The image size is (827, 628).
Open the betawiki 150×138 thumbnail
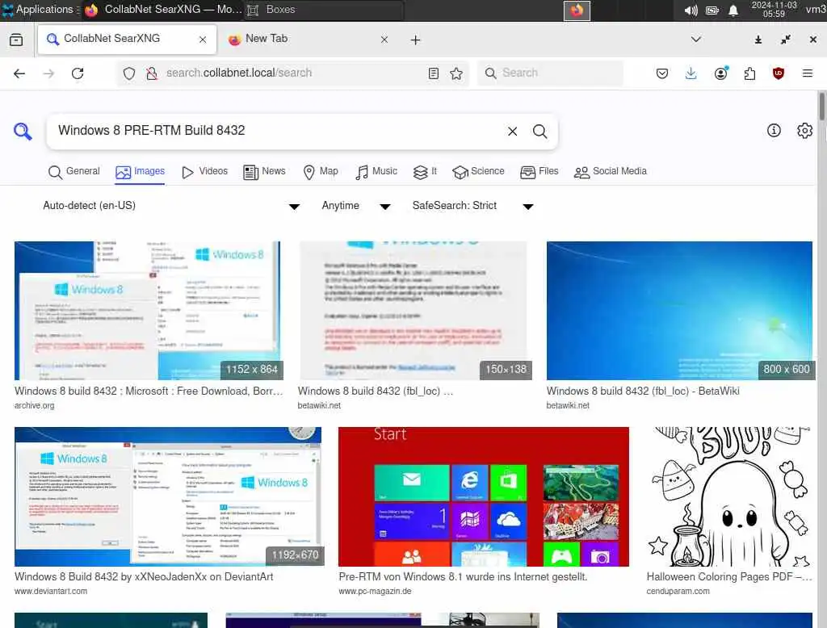tap(413, 311)
